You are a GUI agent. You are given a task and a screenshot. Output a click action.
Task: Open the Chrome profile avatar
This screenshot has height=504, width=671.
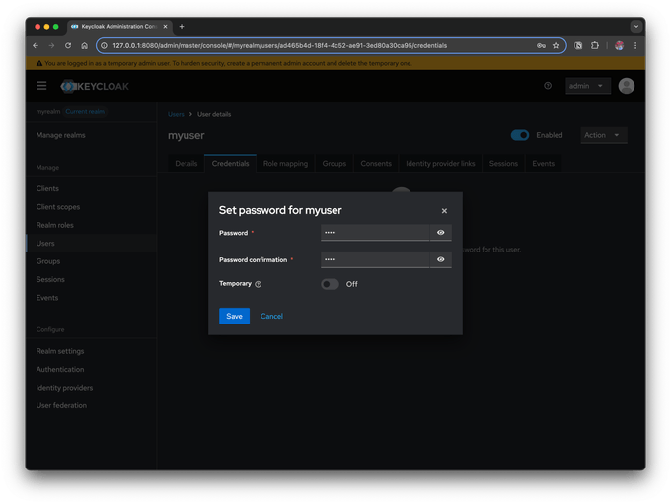coord(619,45)
